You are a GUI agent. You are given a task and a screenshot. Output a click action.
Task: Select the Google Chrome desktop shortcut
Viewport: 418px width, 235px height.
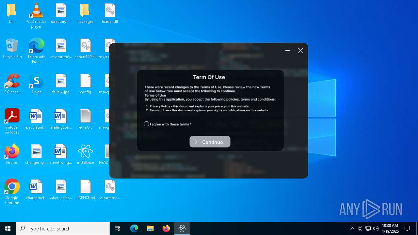coord(12,192)
